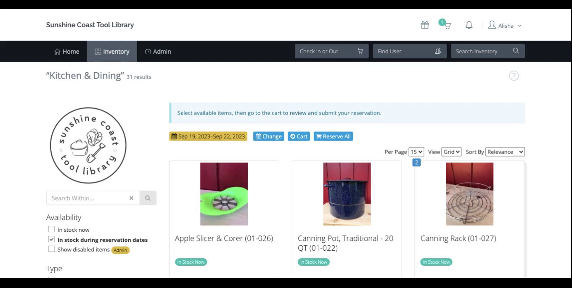
Task: Click the Type filter heading
Action: tap(54, 269)
